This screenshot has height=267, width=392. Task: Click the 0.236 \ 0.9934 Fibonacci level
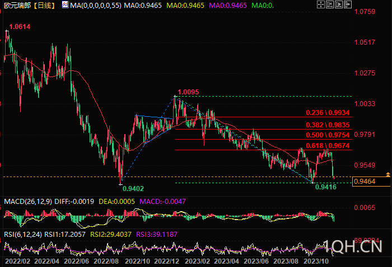coord(328,113)
